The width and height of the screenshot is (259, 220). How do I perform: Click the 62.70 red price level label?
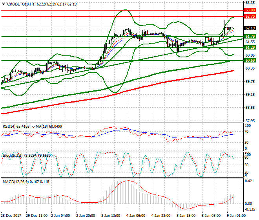click(x=250, y=16)
